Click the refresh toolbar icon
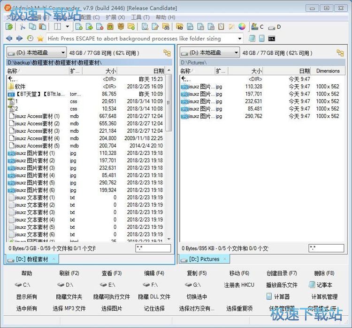The width and height of the screenshot is (352, 328). (9, 27)
